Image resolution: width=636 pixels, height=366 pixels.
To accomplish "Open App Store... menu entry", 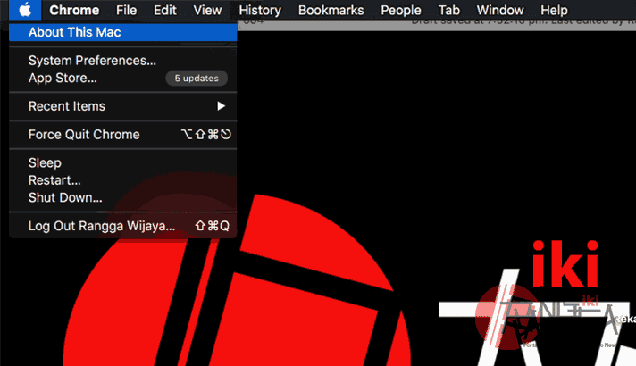I will (123, 78).
